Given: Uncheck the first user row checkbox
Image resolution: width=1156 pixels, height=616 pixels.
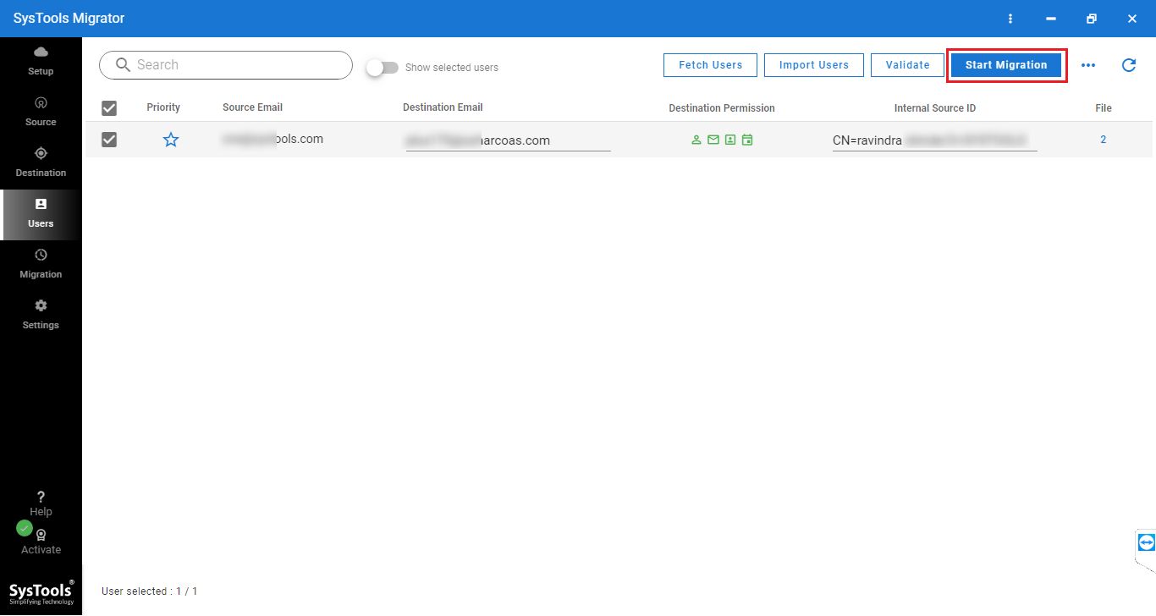Looking at the screenshot, I should coord(109,140).
